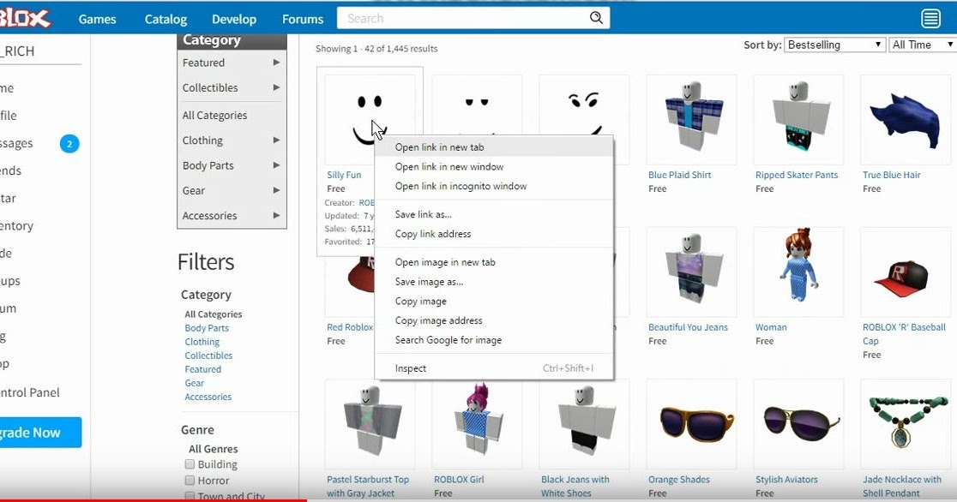957x502 pixels.
Task: Expand the Clothing category arrow
Action: (x=276, y=140)
